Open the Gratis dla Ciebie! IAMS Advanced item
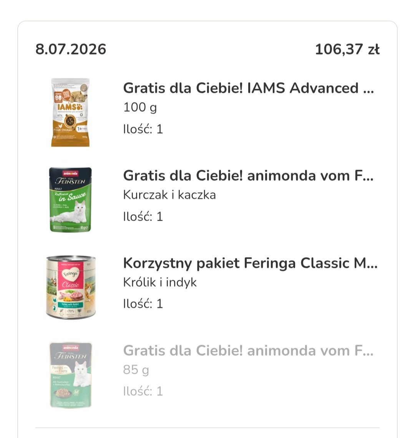Screen dimensions: 415x438 [x=248, y=88]
